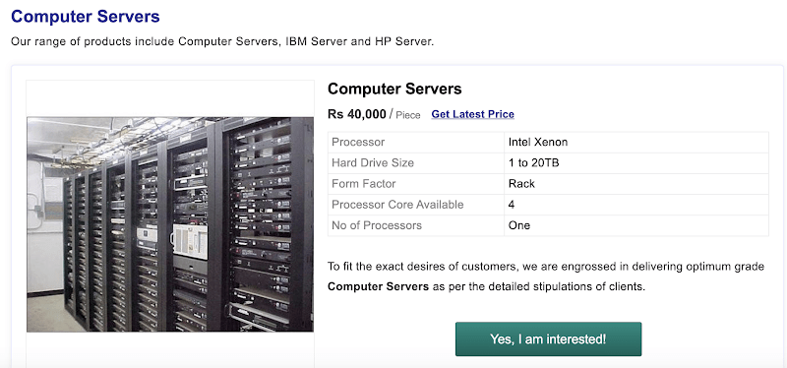Click the Rs 40,000 price text
787x368 pixels.
357,114
